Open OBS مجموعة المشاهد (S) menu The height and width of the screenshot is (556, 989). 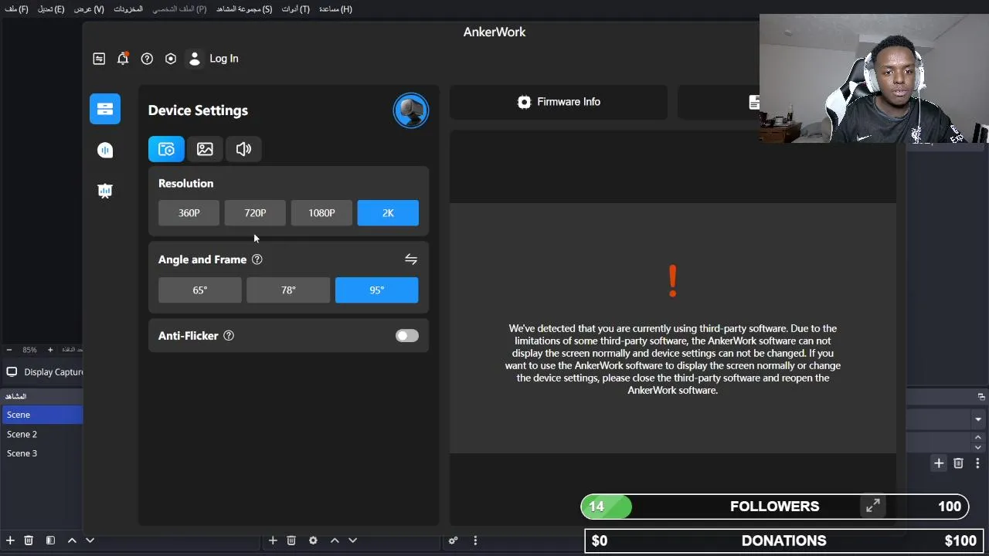[x=243, y=9]
